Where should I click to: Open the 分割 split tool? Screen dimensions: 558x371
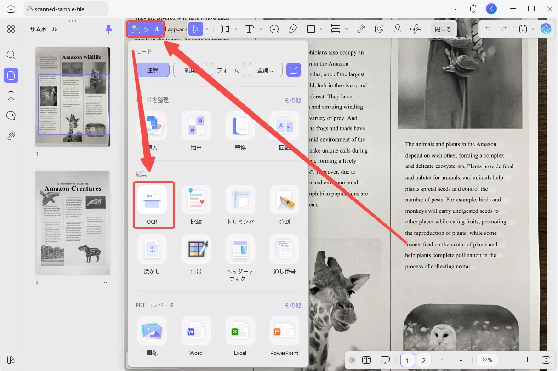tap(285, 205)
